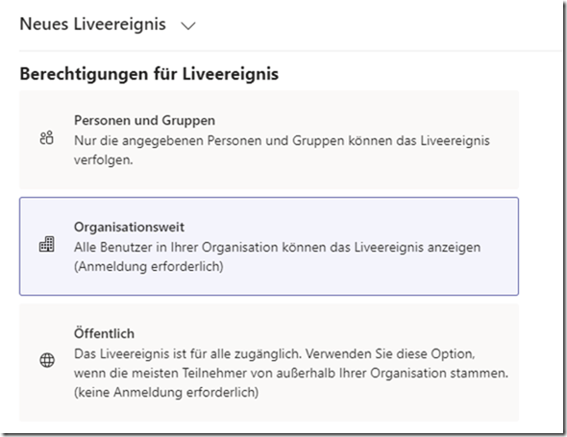This screenshot has width=567, height=437.
Task: Expand the chevron beside Neues Liveereignis
Action: click(x=188, y=26)
